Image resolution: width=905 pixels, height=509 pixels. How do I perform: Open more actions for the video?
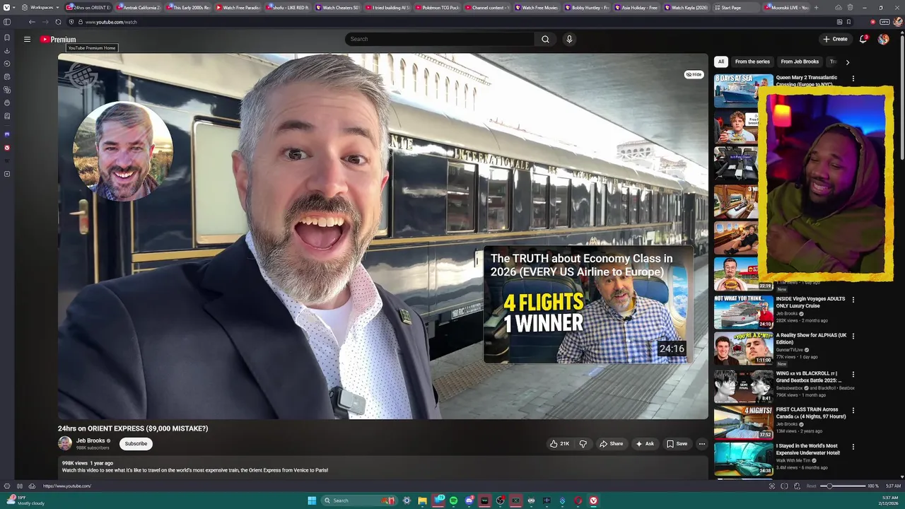pyautogui.click(x=702, y=444)
